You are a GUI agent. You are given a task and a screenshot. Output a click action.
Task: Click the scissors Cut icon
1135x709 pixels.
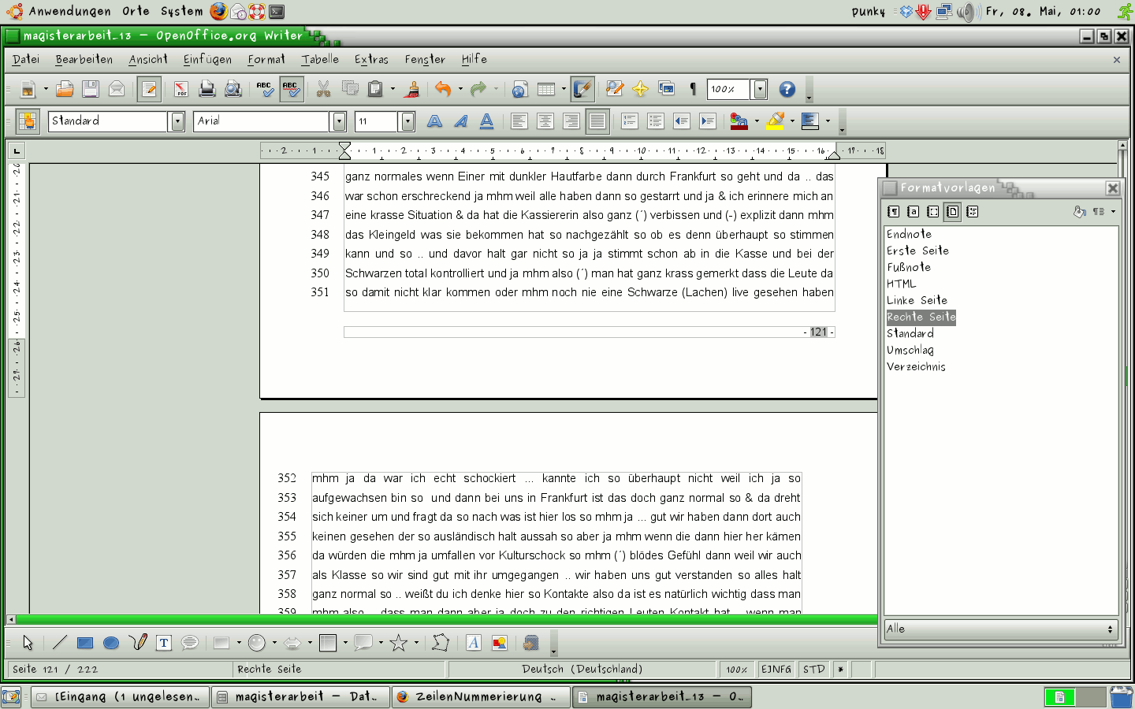click(x=323, y=90)
